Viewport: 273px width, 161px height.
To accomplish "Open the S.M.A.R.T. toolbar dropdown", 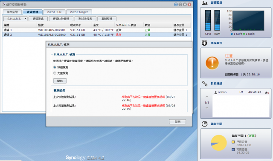I will pos(15,19).
